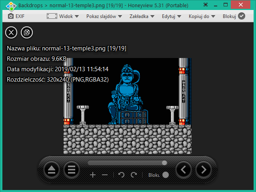Screen dimensions: 256x192
Task: Rotate image clockwise
Action: click(x=134, y=175)
